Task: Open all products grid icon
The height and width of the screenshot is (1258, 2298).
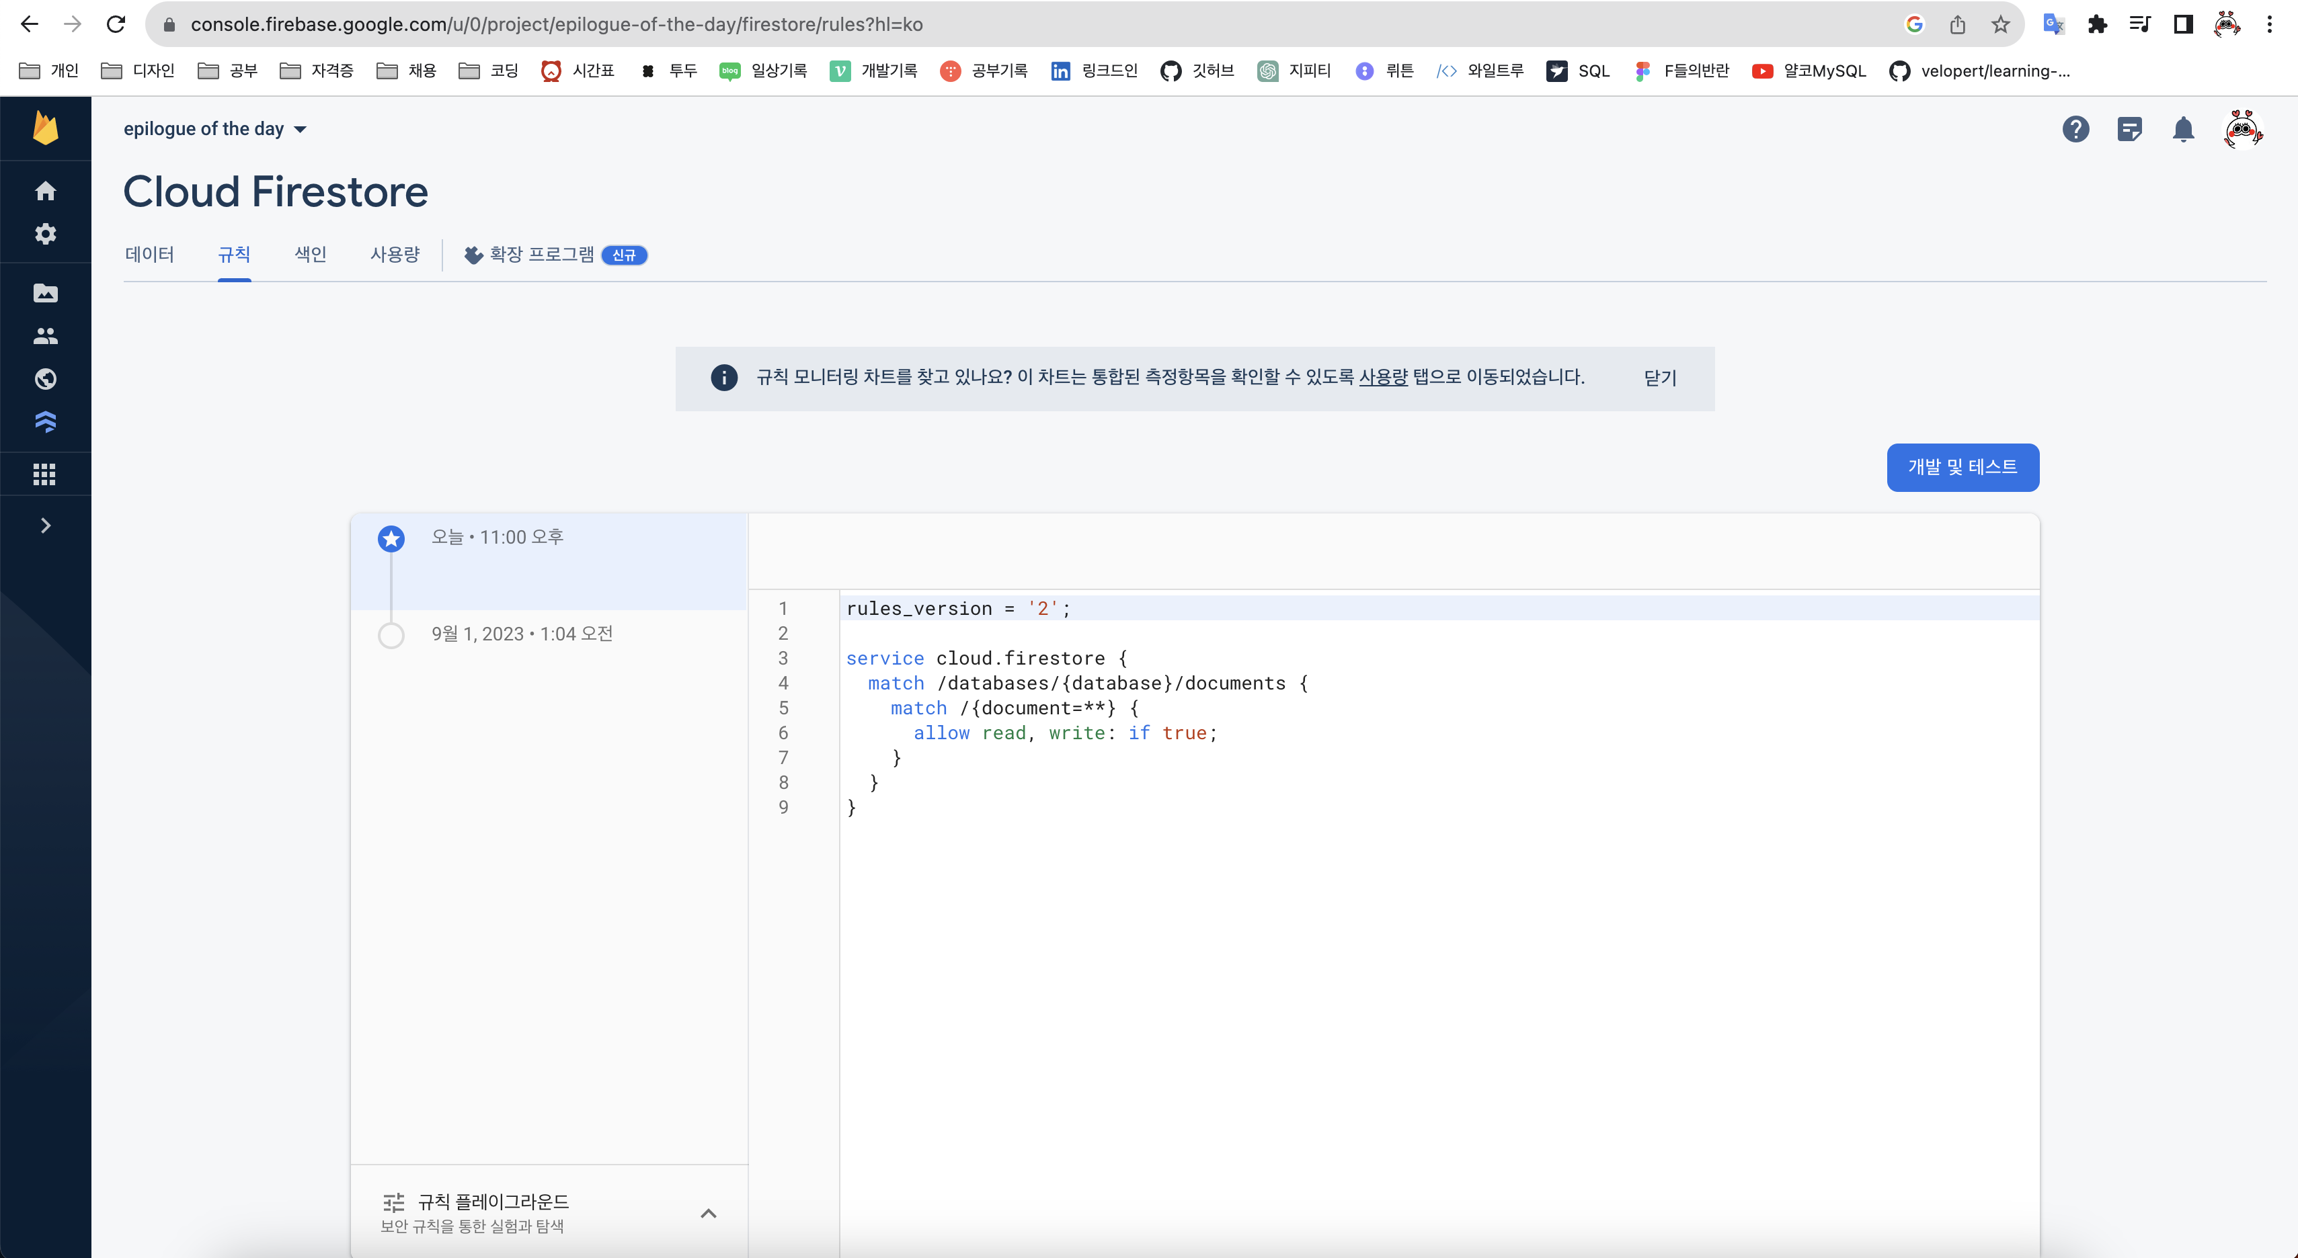Action: [44, 474]
